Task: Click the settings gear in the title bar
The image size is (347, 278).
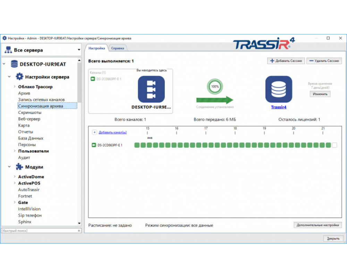Action: coord(5,38)
